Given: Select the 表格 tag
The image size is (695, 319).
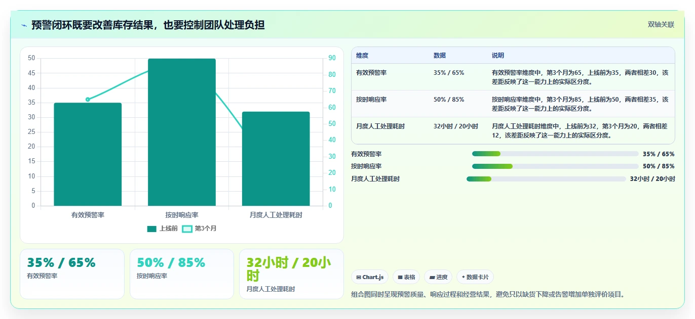Looking at the screenshot, I should point(406,277).
